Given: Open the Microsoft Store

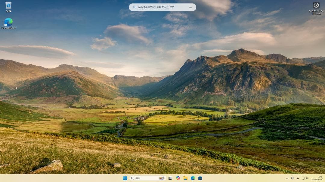Looking at the screenshot, I should [200, 178].
